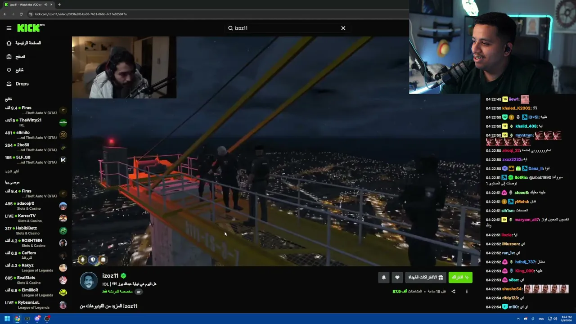Open Discord from the taskbar
The width and height of the screenshot is (576, 324).
37,319
